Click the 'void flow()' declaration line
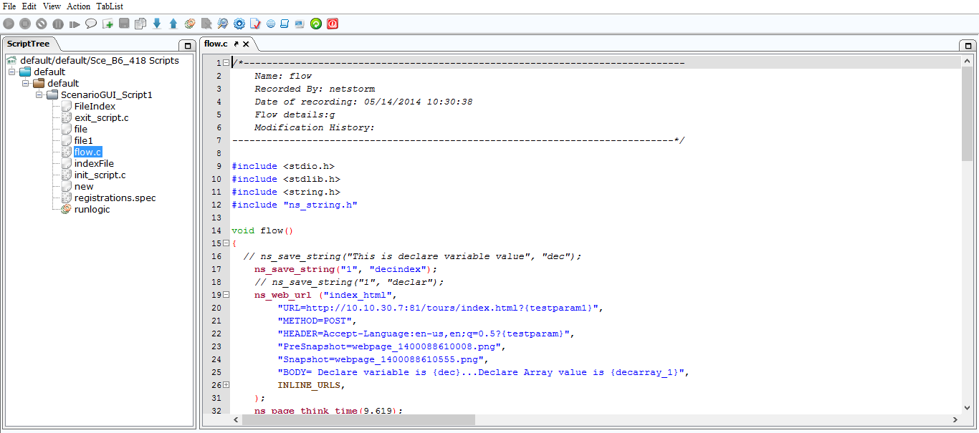 263,230
